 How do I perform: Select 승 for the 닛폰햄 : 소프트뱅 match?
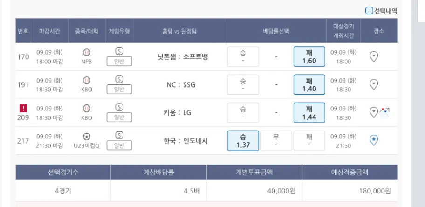point(243,57)
